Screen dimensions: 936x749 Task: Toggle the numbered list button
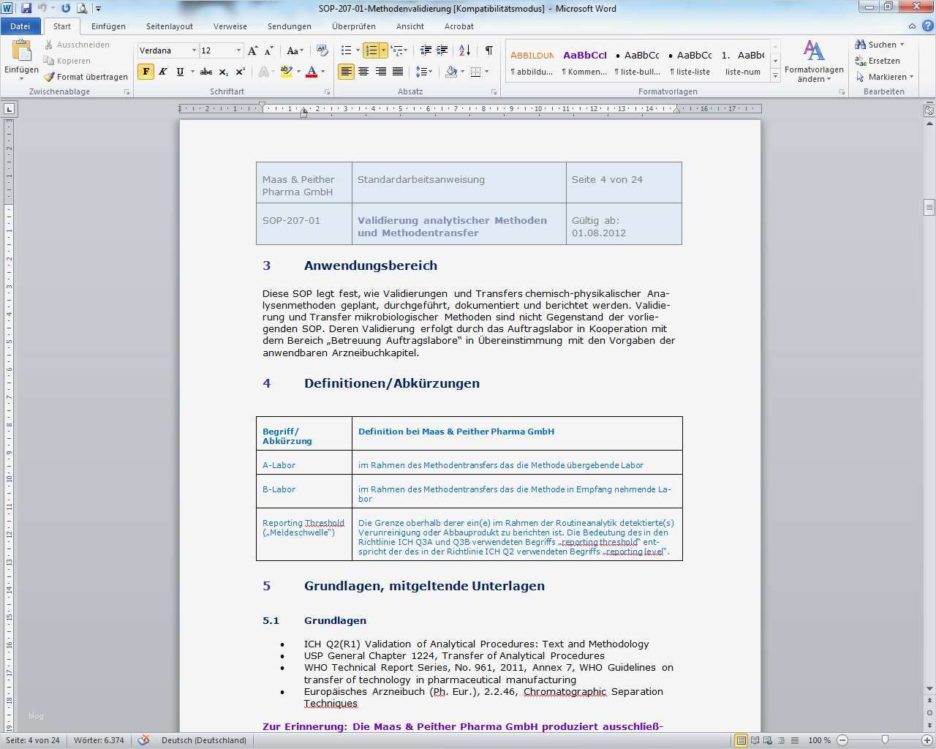(371, 50)
